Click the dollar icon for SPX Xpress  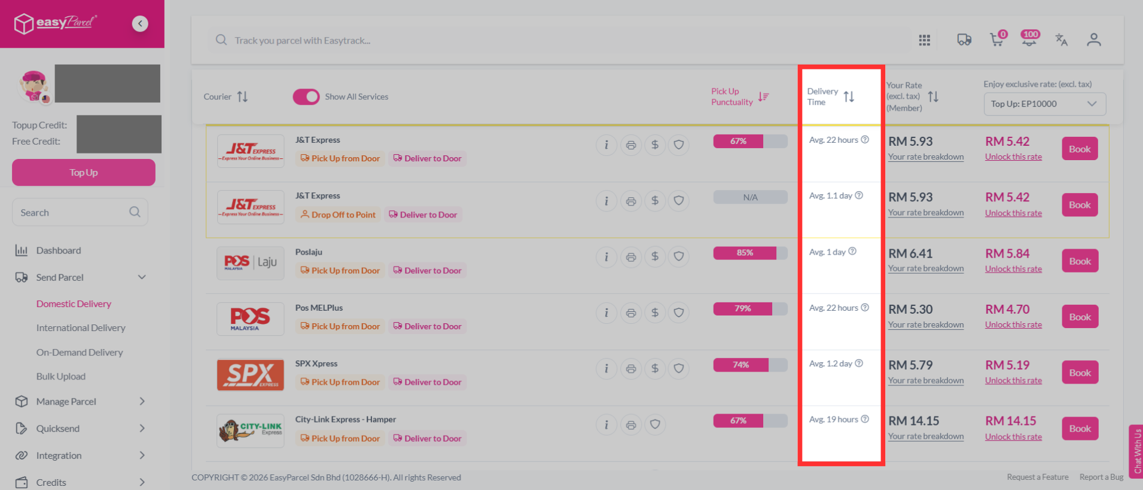click(655, 369)
